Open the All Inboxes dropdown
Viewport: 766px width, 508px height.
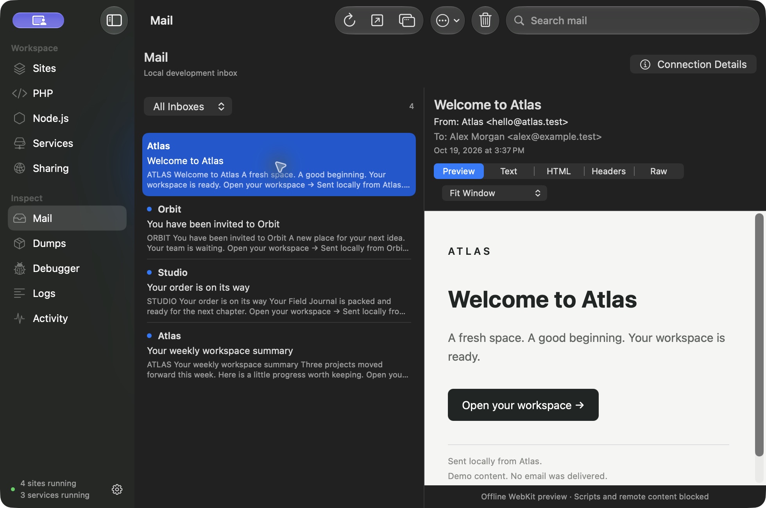[188, 106]
